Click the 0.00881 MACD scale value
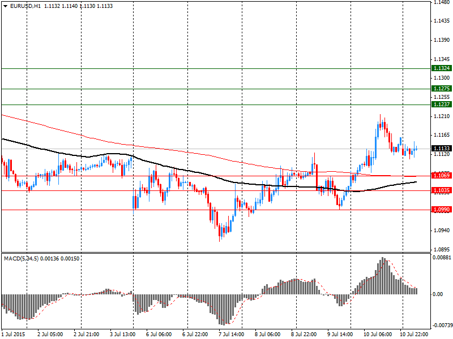This screenshot has height=339, width=453. 442,258
